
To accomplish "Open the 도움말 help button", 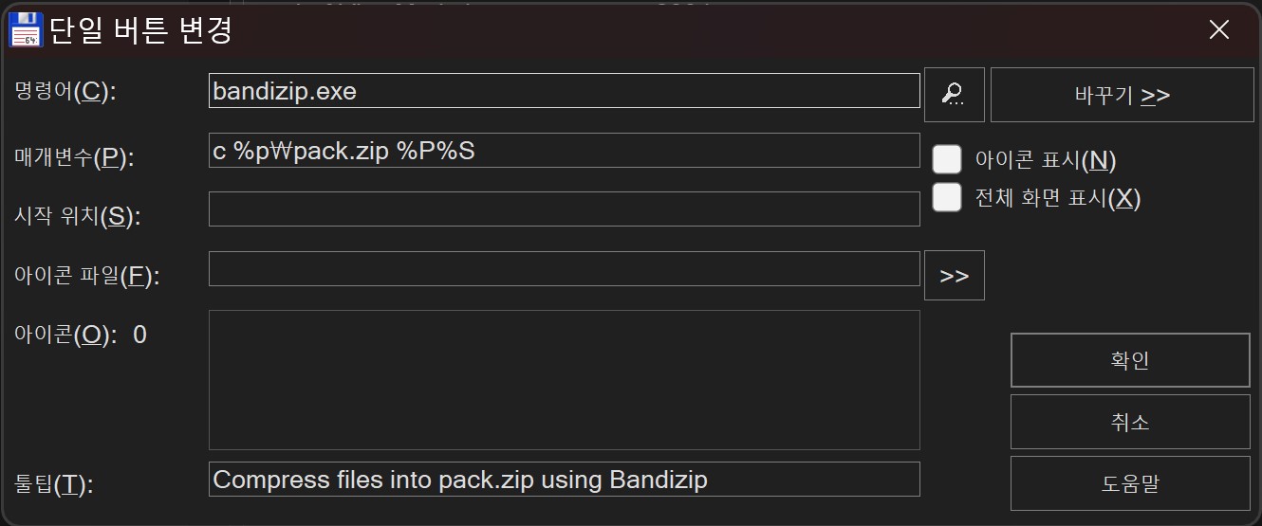I will pyautogui.click(x=1129, y=483).
